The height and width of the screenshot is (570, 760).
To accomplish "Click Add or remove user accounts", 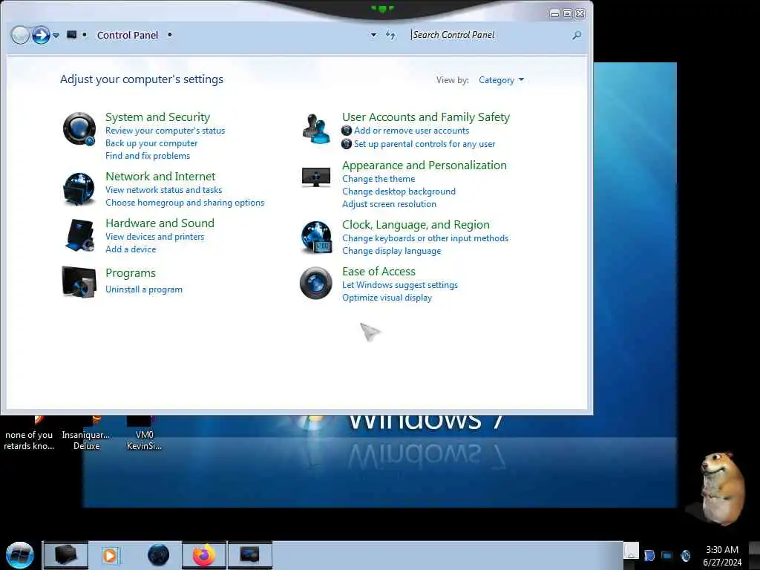I will [411, 131].
